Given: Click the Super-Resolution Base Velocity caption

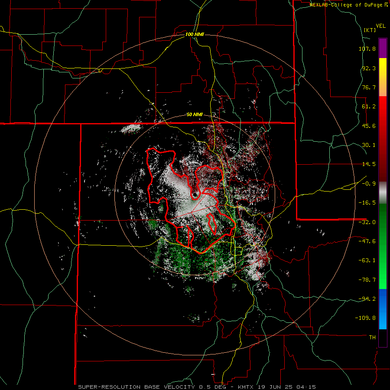Looking at the screenshot, I should click(x=197, y=387).
